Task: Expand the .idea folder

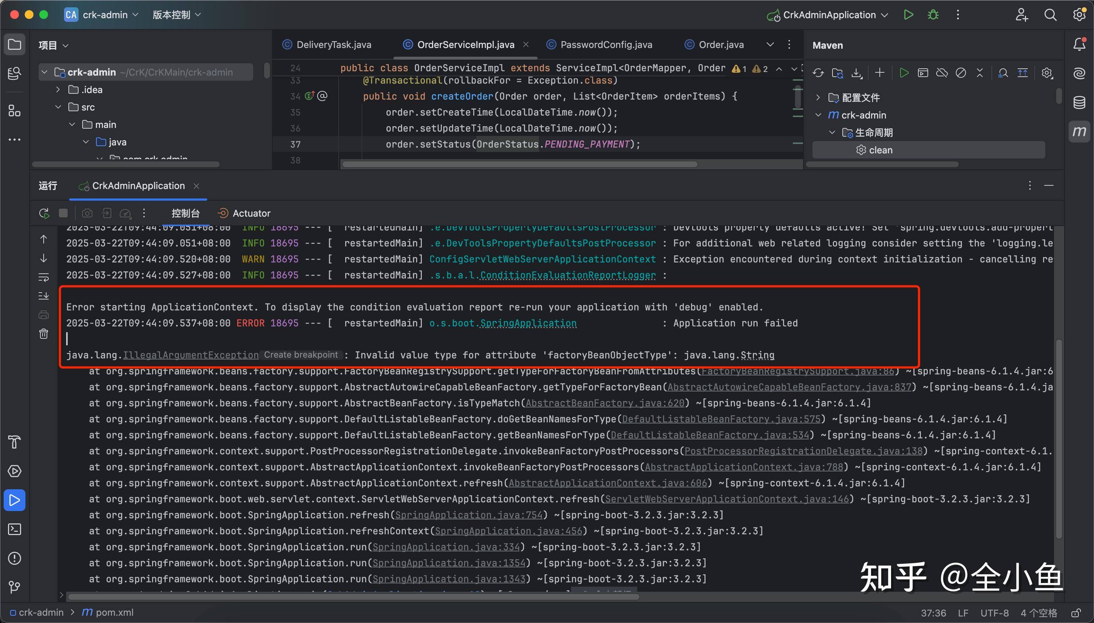Action: [x=58, y=89]
